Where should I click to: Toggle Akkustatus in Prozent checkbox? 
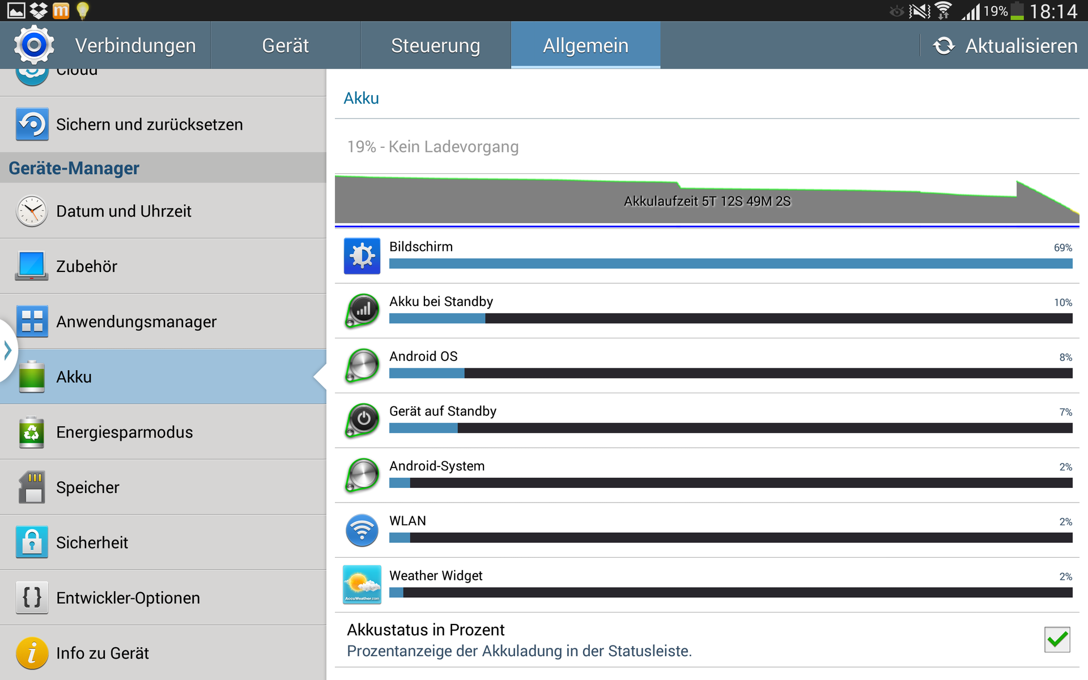click(1057, 640)
